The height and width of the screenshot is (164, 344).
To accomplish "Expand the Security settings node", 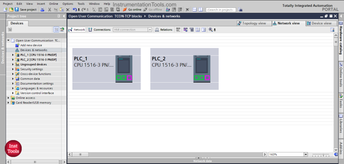I will (13, 69).
